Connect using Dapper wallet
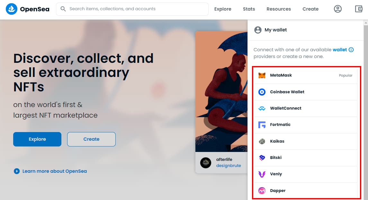The image size is (368, 200). click(x=306, y=191)
